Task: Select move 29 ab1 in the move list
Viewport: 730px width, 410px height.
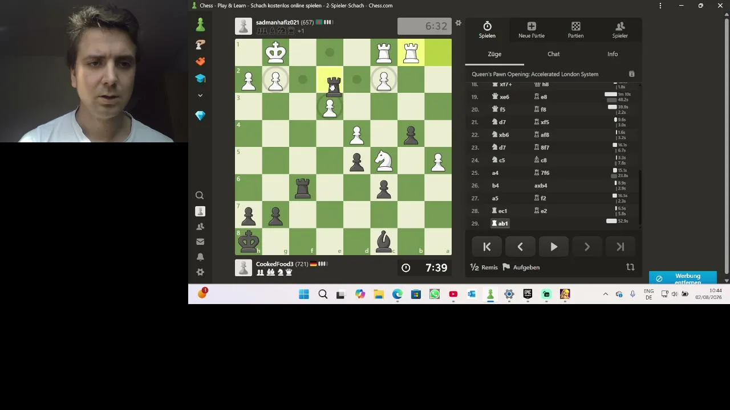Action: [x=499, y=223]
